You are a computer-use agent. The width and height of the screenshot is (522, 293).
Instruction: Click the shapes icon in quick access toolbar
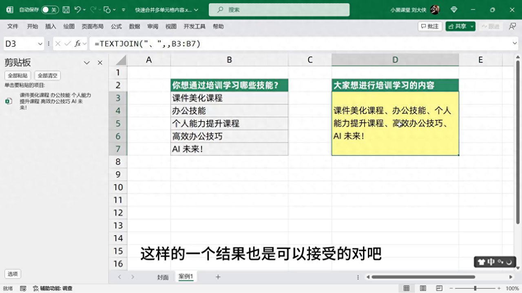coord(107,9)
